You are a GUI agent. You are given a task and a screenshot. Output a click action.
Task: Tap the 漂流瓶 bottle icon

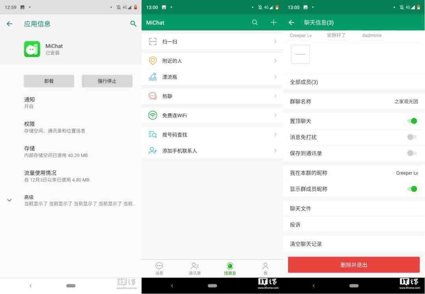[153, 77]
